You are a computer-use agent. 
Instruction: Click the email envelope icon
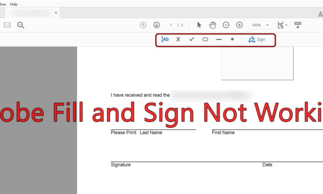pos(7,25)
